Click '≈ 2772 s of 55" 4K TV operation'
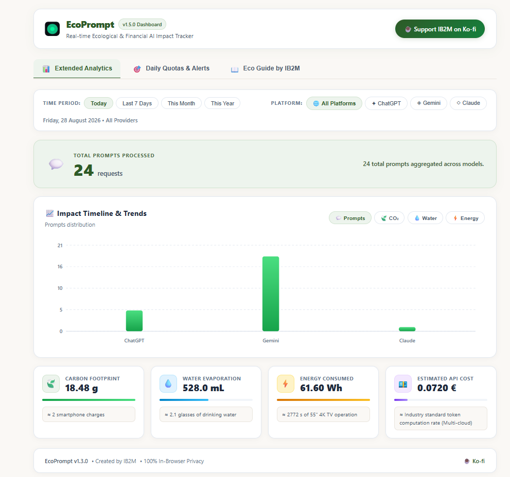 click(x=320, y=415)
